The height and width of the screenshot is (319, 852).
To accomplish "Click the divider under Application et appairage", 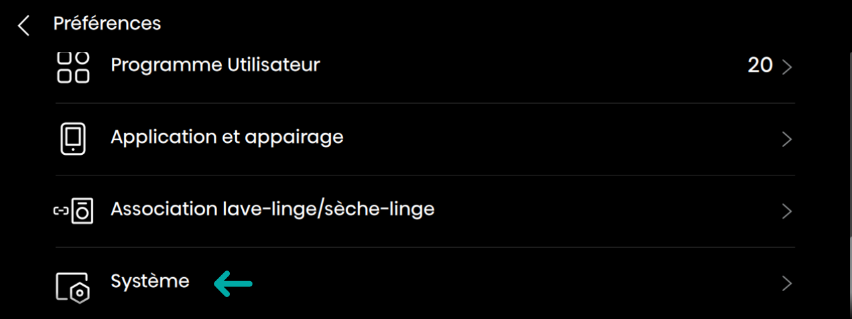I will tap(425, 175).
